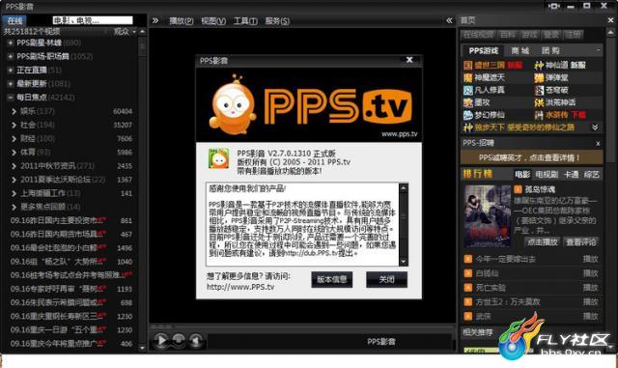Expand the 娱乐 subcategory
This screenshot has height=368, width=618.
(14, 112)
